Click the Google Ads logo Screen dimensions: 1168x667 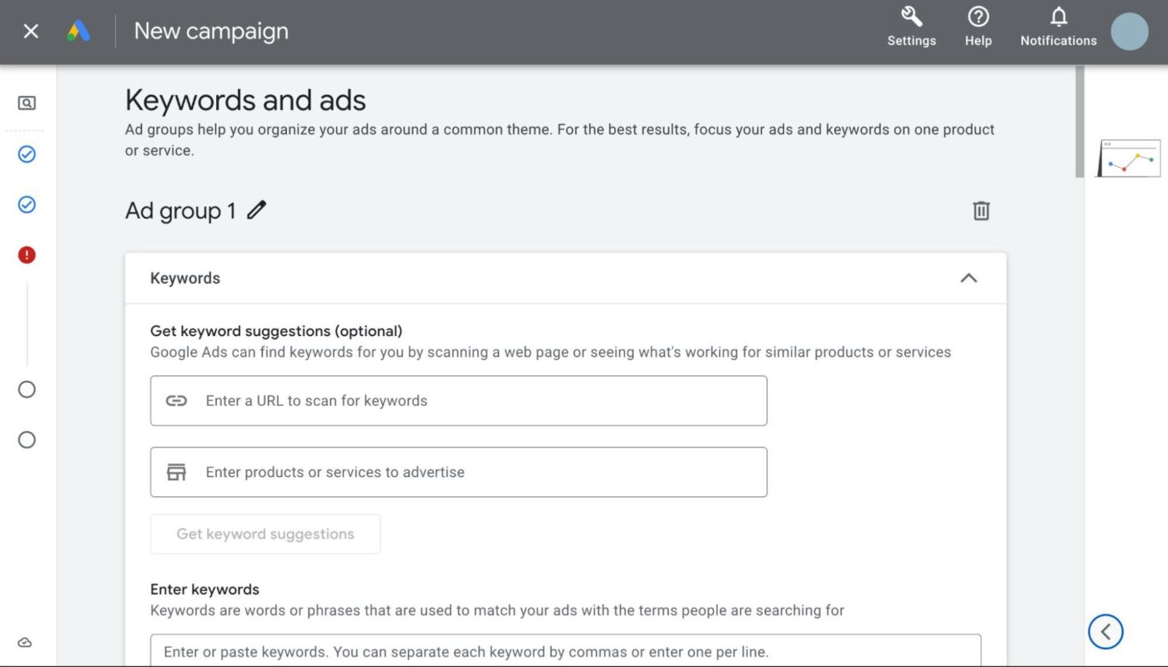79,30
